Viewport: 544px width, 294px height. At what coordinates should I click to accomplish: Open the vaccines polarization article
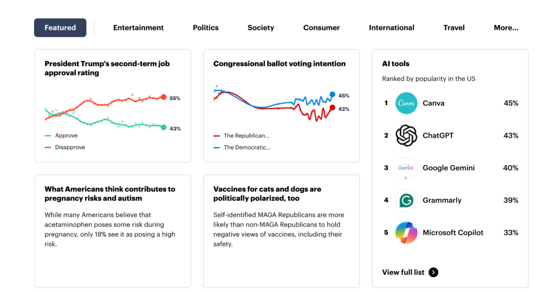point(267,194)
